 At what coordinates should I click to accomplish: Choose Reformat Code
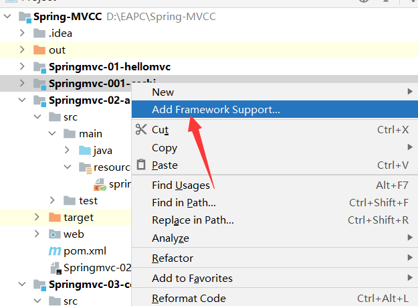tap(275, 298)
